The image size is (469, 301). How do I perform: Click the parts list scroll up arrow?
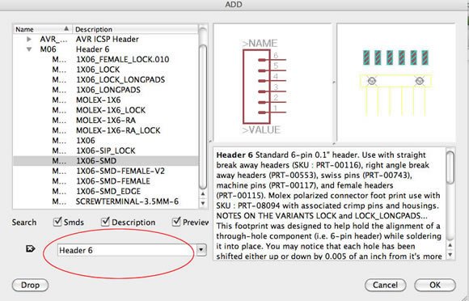point(203,194)
